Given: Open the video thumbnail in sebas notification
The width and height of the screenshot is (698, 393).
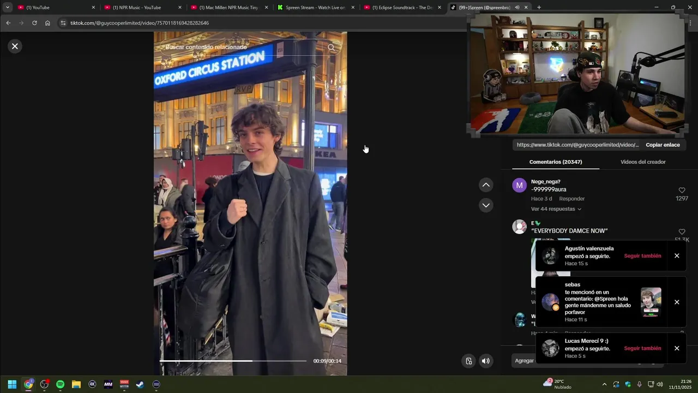Looking at the screenshot, I should tap(651, 302).
